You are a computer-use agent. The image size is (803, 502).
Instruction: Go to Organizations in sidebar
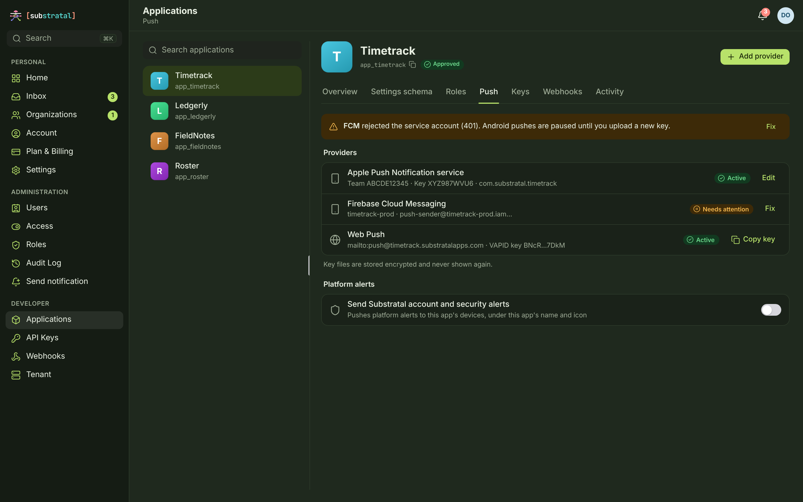(x=64, y=115)
